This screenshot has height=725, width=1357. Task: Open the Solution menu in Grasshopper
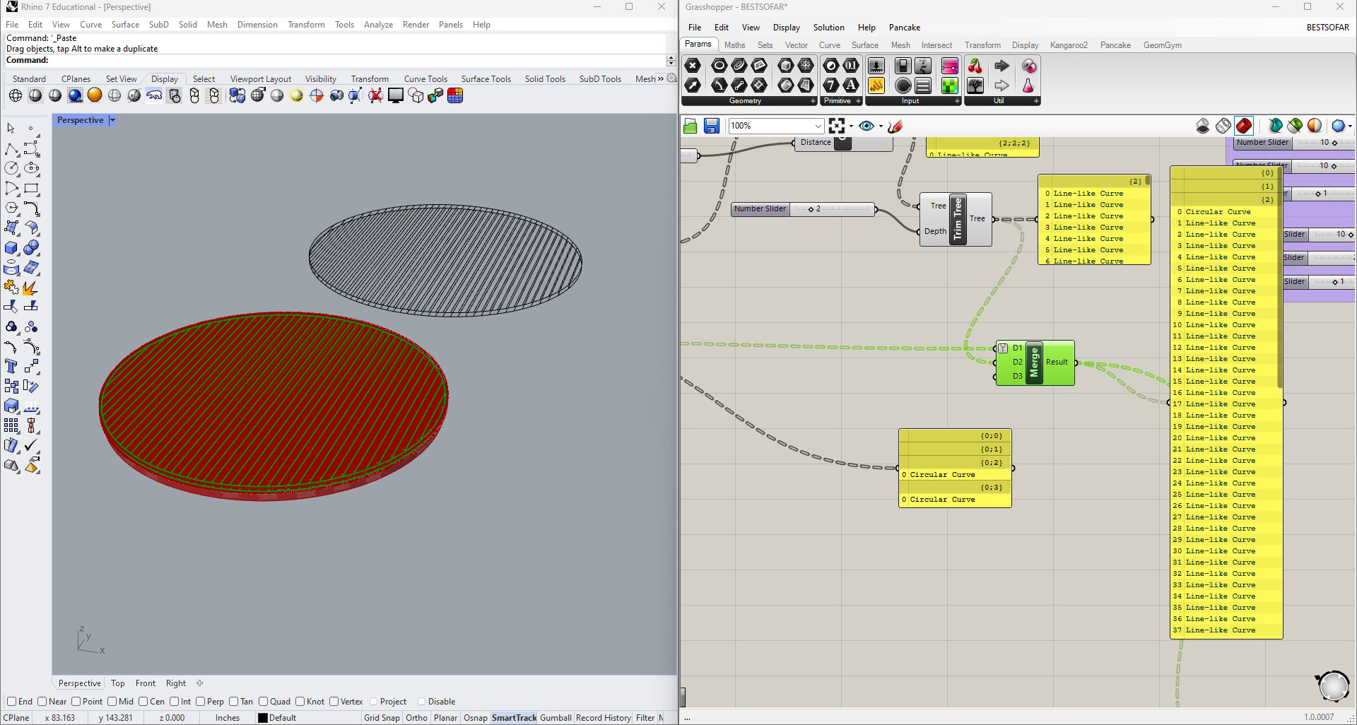[x=828, y=28]
